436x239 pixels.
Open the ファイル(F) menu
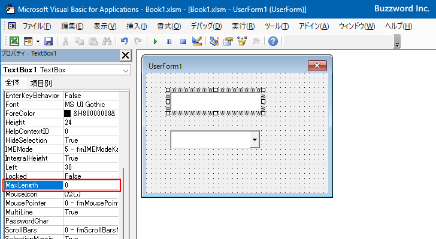(37, 26)
